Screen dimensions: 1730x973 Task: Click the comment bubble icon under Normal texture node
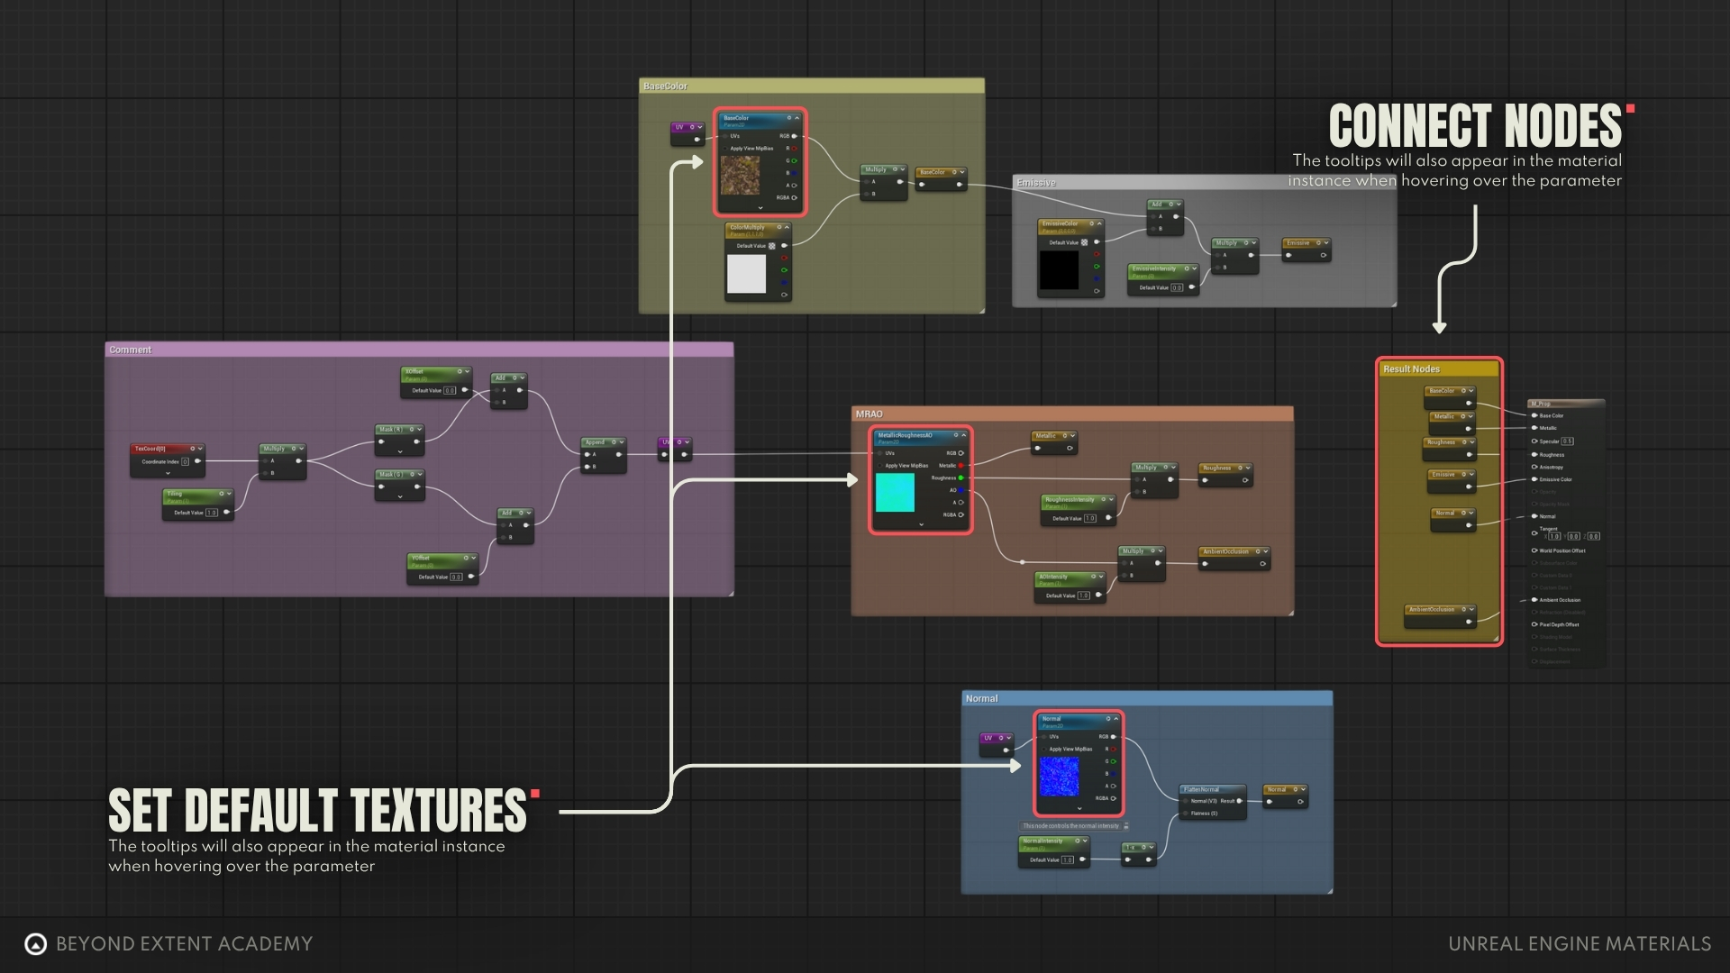point(1126,826)
